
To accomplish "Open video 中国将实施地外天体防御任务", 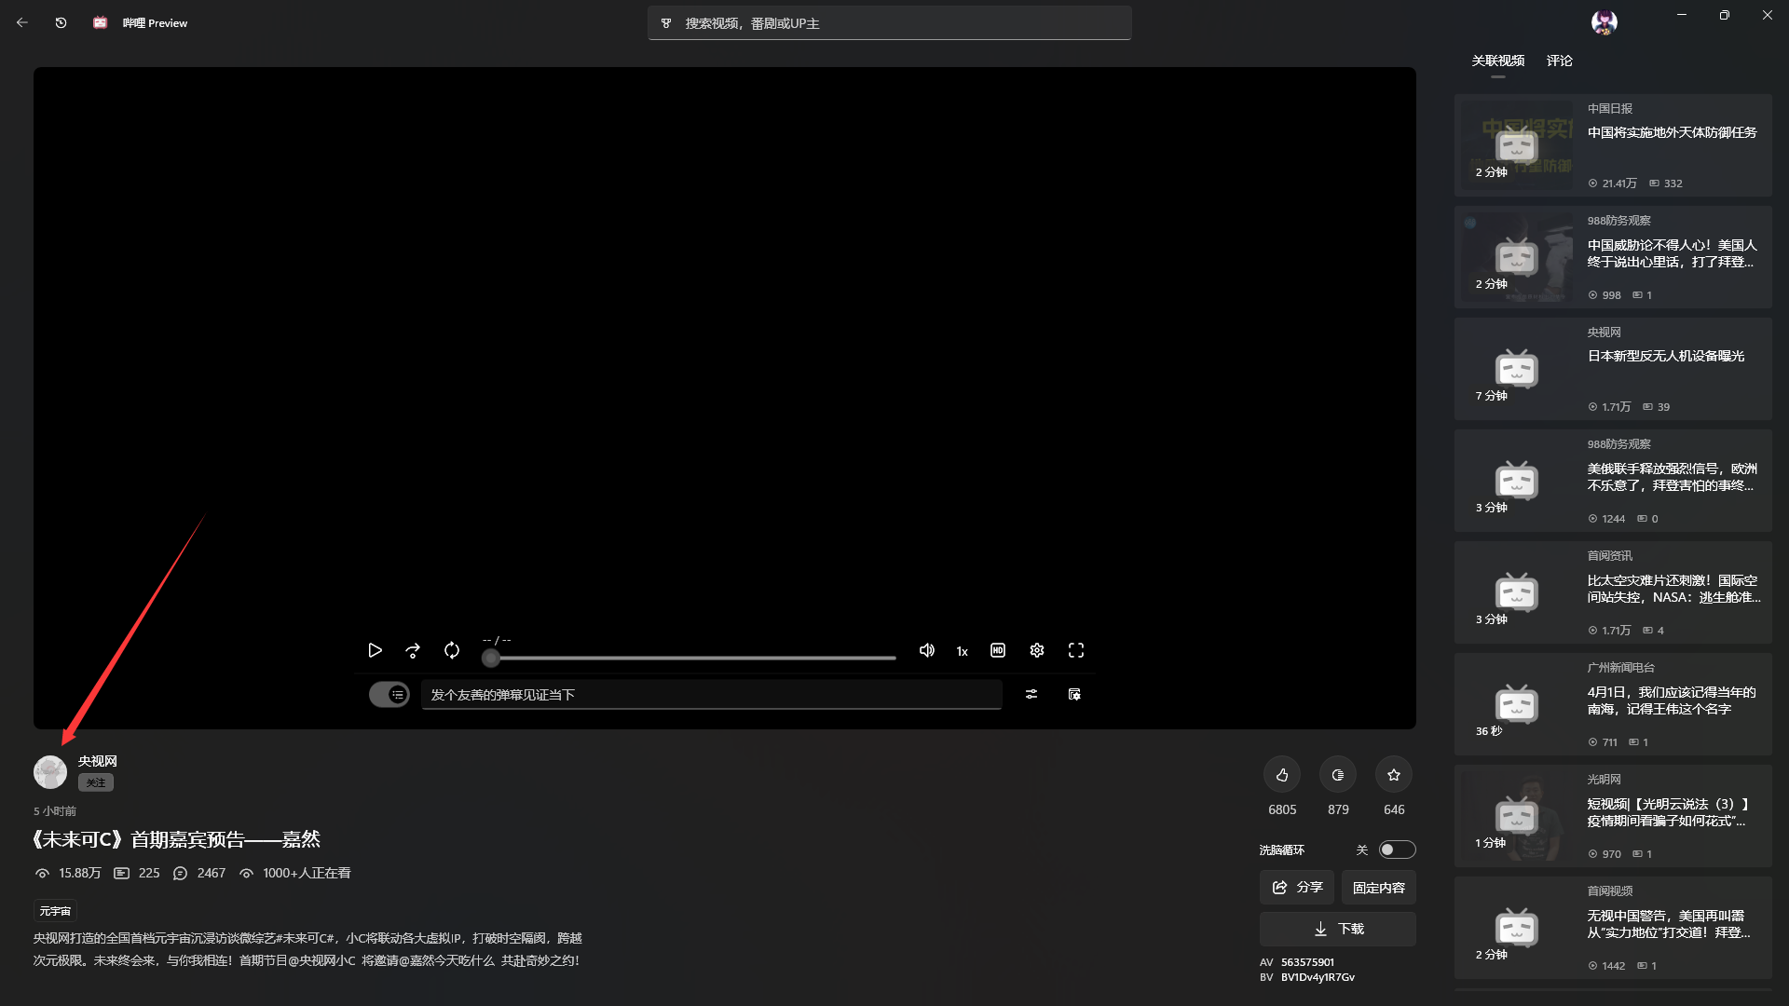I will click(1613, 145).
